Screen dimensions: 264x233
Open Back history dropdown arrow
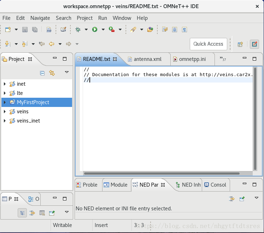click(60, 44)
